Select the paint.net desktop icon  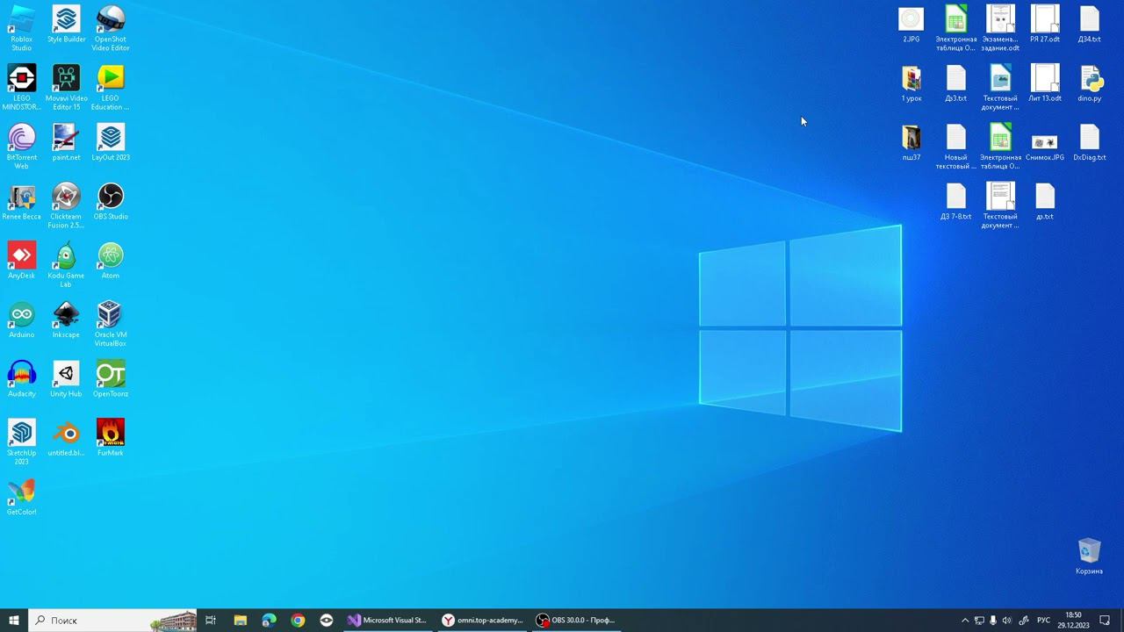[x=66, y=142]
